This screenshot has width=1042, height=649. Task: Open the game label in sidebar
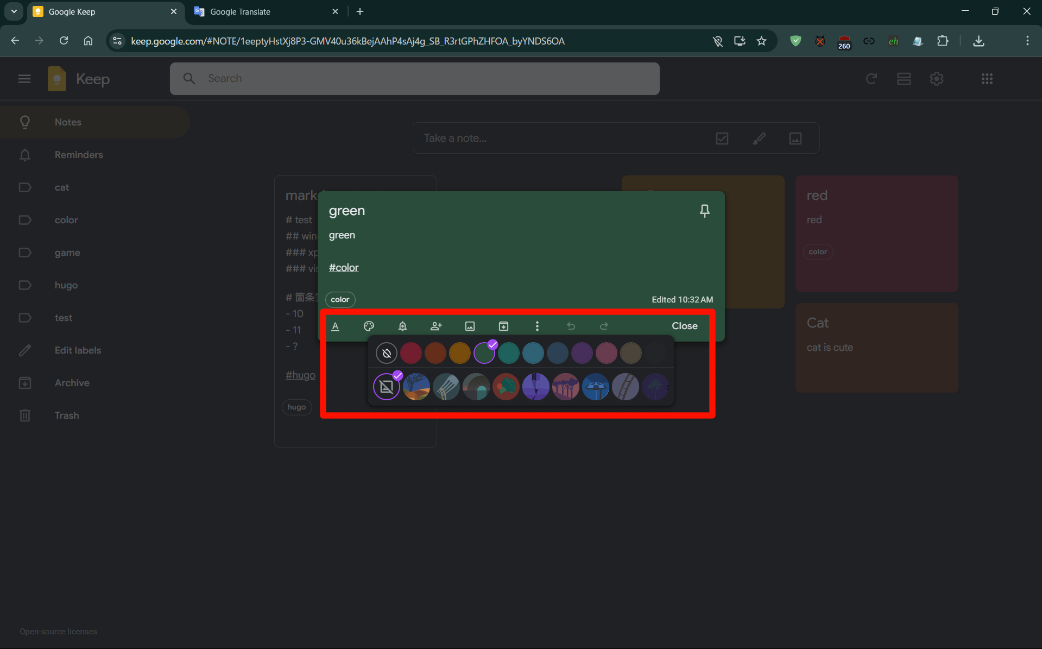[95, 253]
